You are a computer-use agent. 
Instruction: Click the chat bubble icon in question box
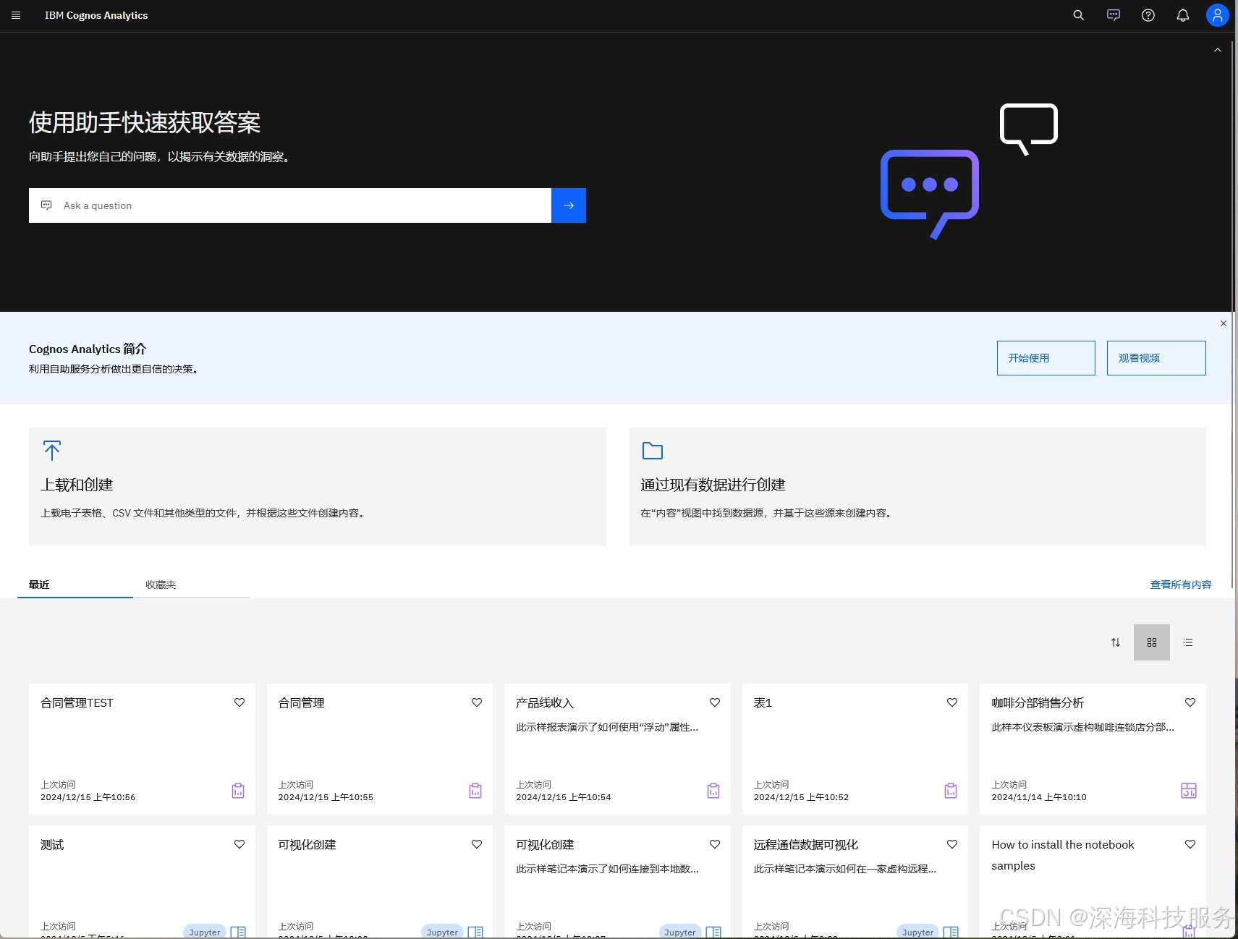[46, 205]
